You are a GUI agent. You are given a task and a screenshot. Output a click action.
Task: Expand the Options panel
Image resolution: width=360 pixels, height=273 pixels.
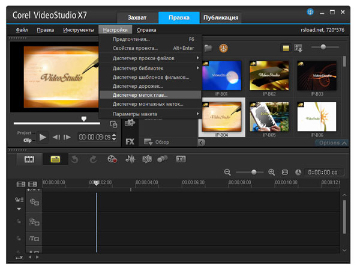coord(332,143)
